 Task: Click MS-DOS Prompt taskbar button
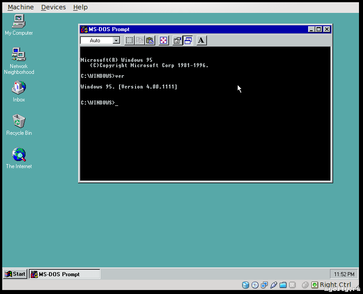click(65, 274)
